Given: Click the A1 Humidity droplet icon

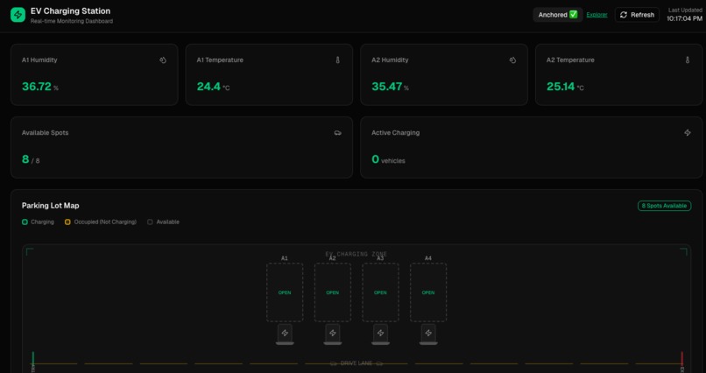Looking at the screenshot, I should [163, 60].
